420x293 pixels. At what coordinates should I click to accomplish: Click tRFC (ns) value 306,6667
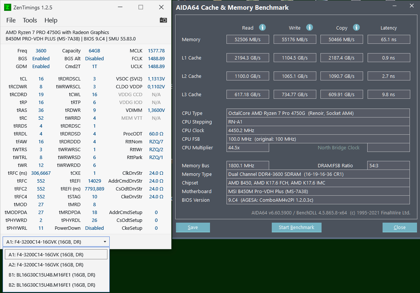tap(41, 173)
